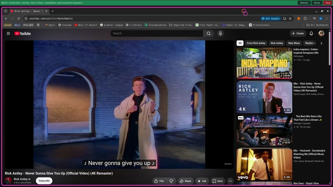This screenshot has width=333, height=187.
Task: Bookmark this page with star icon
Action: [290, 19]
